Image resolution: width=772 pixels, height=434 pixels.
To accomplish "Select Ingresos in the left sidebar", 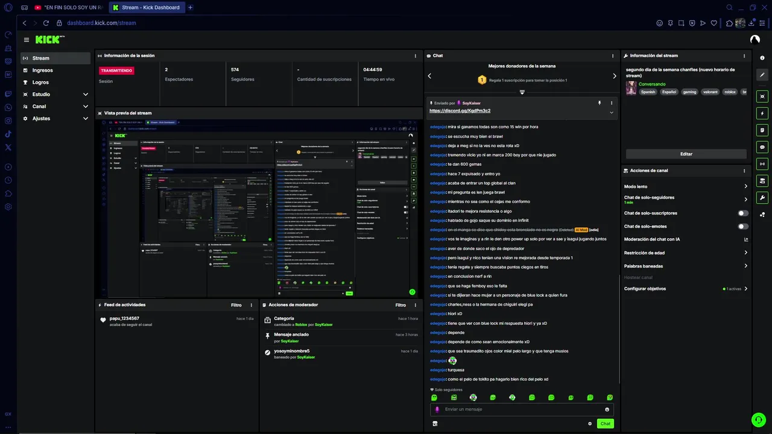I will 55,71.
